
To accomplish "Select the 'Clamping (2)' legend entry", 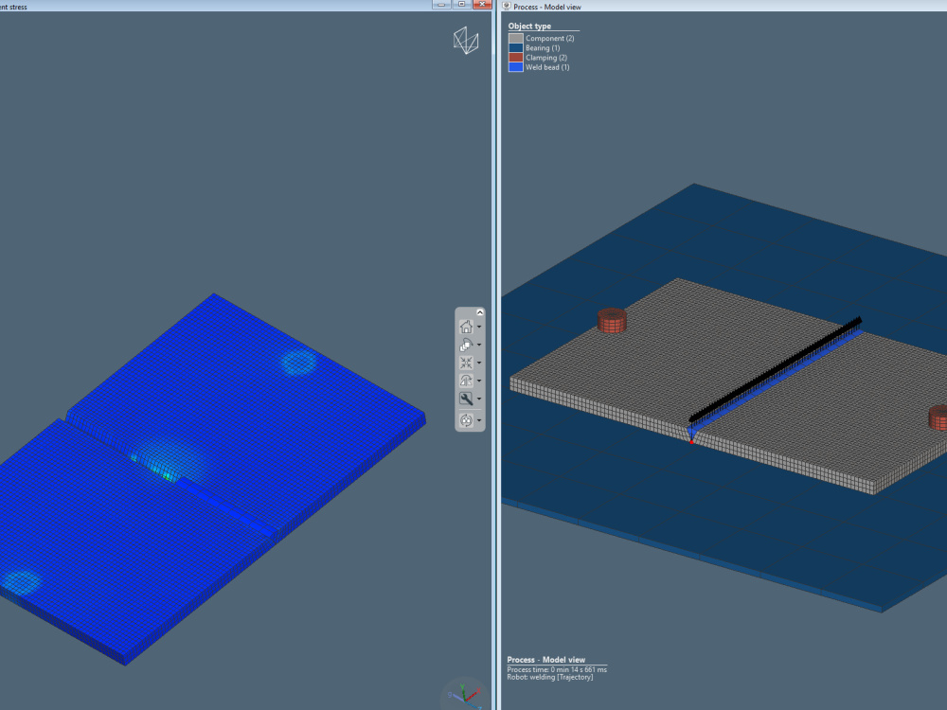I will pyautogui.click(x=546, y=58).
